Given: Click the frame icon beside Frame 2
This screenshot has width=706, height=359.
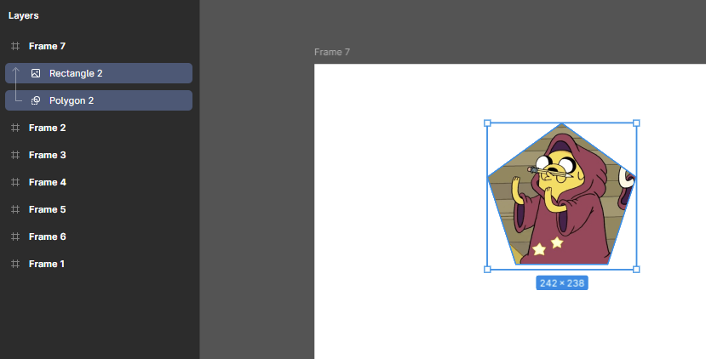Looking at the screenshot, I should pyautogui.click(x=15, y=128).
